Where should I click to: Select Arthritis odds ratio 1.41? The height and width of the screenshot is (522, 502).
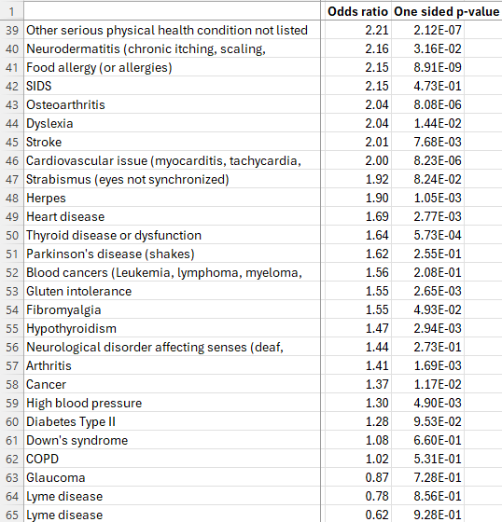point(356,365)
